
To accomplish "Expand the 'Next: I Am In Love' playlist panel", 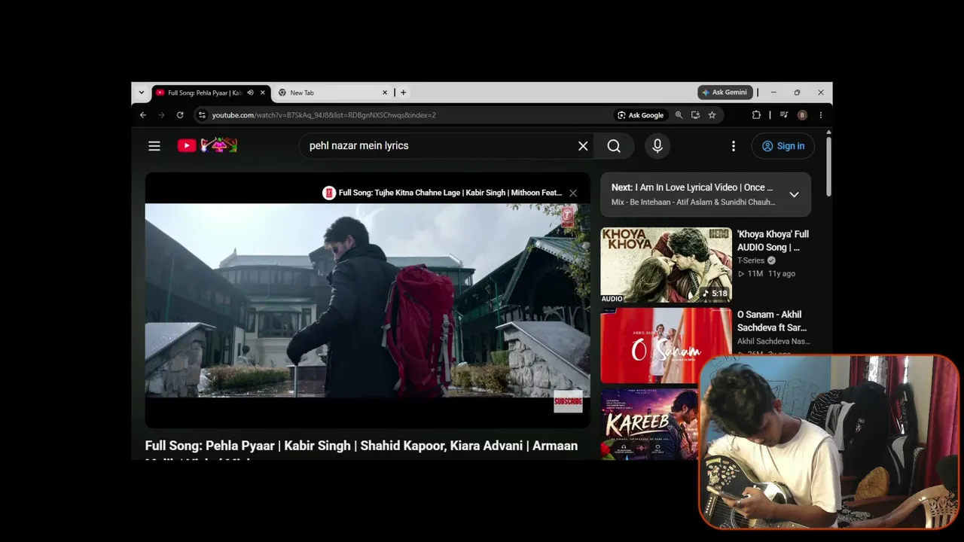I will click(x=794, y=194).
